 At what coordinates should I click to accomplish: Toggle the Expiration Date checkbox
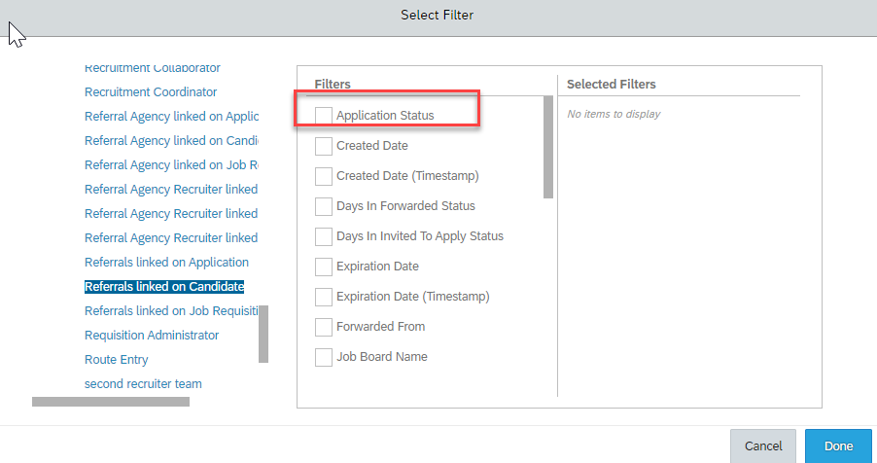click(323, 267)
